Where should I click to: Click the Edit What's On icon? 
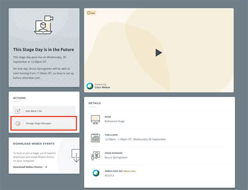18,111
